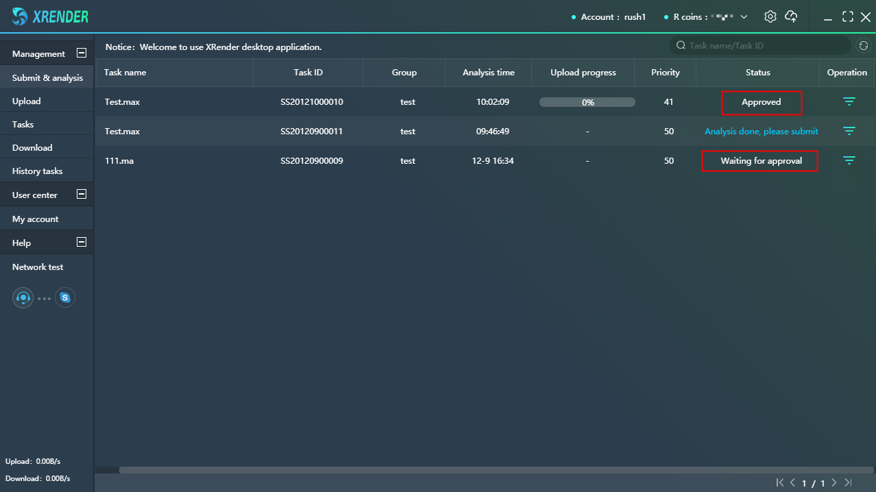Click the cloud upload icon in header
Screen dimensions: 876x492
point(791,16)
